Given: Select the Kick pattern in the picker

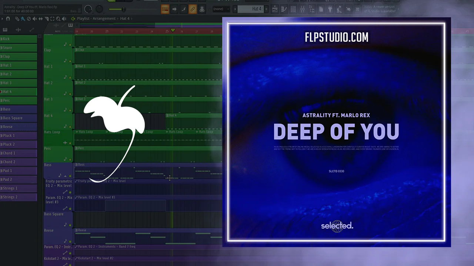Looking at the screenshot, I should 19,39.
